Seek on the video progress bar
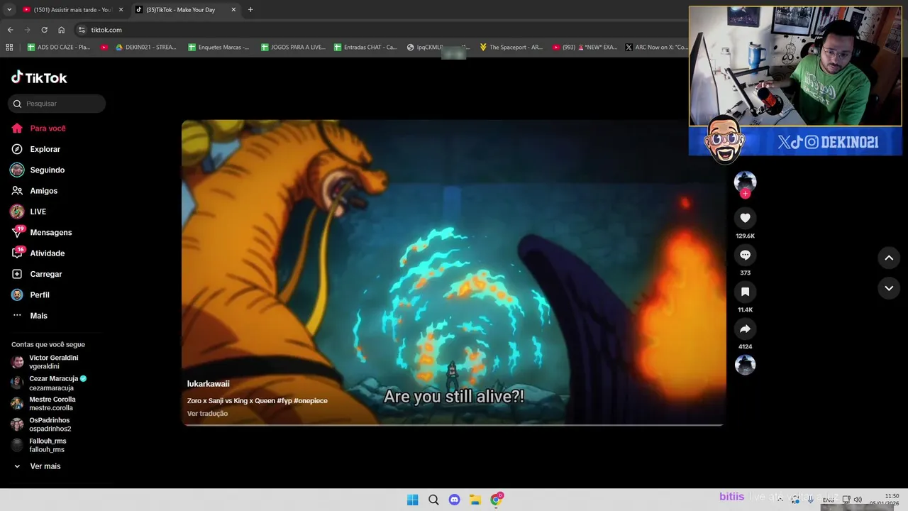The height and width of the screenshot is (511, 908). tap(453, 424)
